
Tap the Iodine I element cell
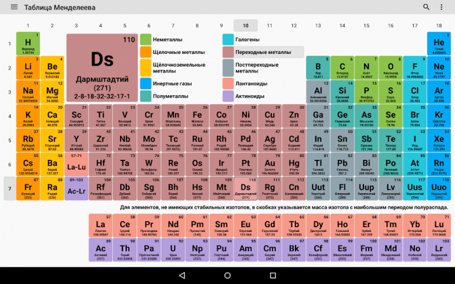click(415, 140)
